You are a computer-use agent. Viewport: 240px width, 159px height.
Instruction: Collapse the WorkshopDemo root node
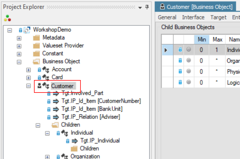(x=10, y=30)
